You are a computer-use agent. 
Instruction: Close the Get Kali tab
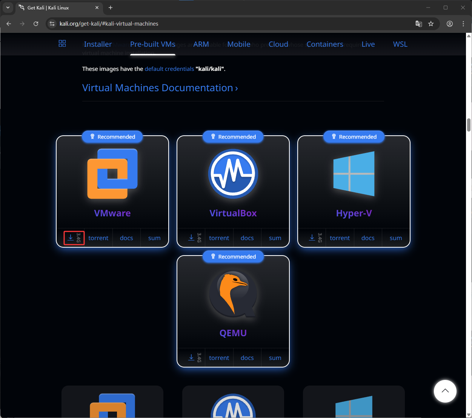pos(97,8)
